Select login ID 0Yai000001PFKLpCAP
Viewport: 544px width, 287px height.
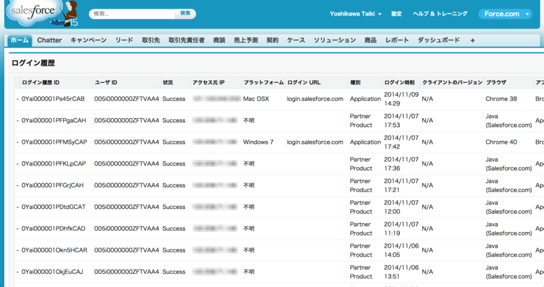point(54,164)
